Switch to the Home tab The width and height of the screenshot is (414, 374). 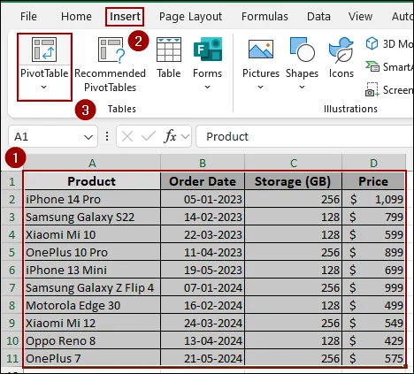coord(76,17)
